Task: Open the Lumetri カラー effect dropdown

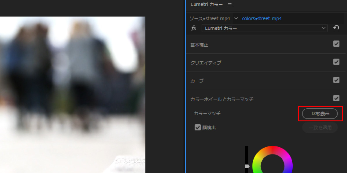Action: (x=265, y=28)
